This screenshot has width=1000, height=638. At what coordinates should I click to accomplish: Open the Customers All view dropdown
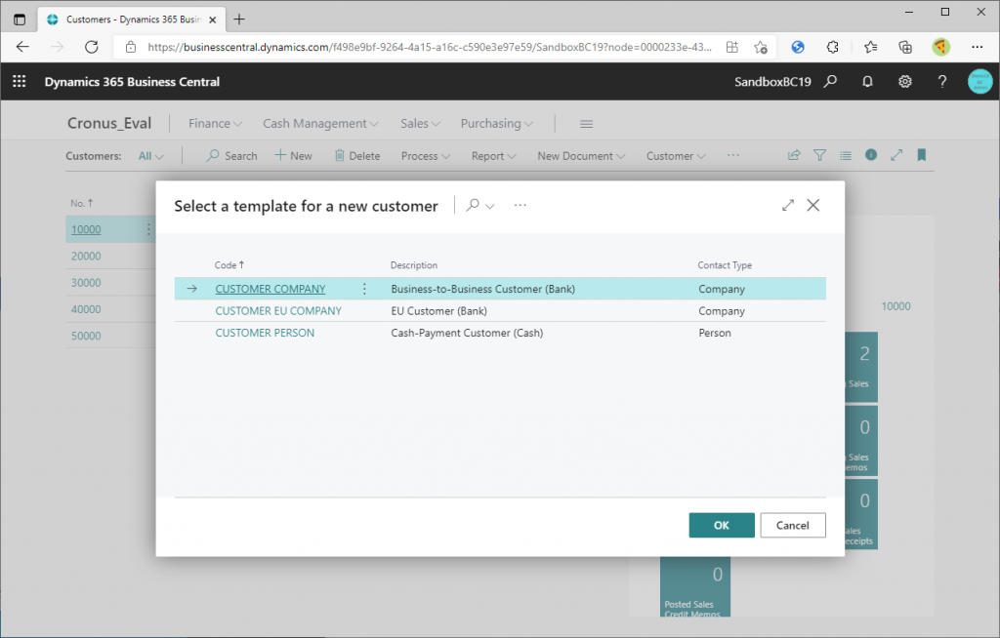click(x=151, y=156)
